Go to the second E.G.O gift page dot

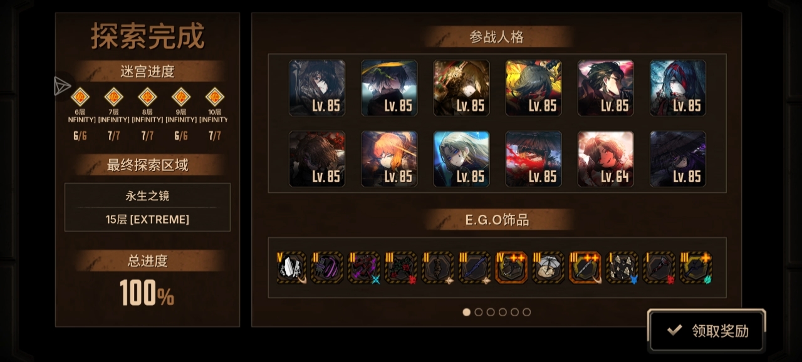[479, 312]
